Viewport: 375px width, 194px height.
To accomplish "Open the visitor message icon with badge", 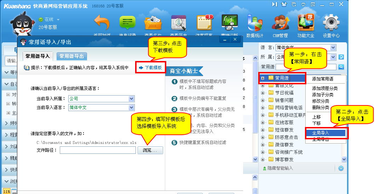I will (x=204, y=23).
